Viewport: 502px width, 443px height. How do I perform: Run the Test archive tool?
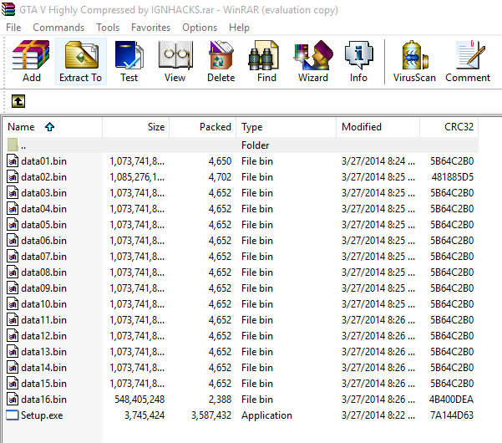[129, 61]
